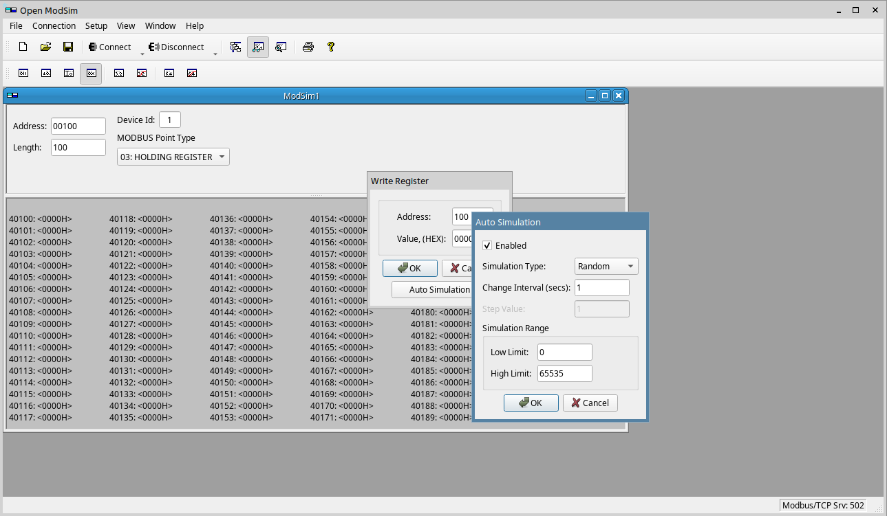Select the highlighted hex 0x display icon

click(x=91, y=73)
